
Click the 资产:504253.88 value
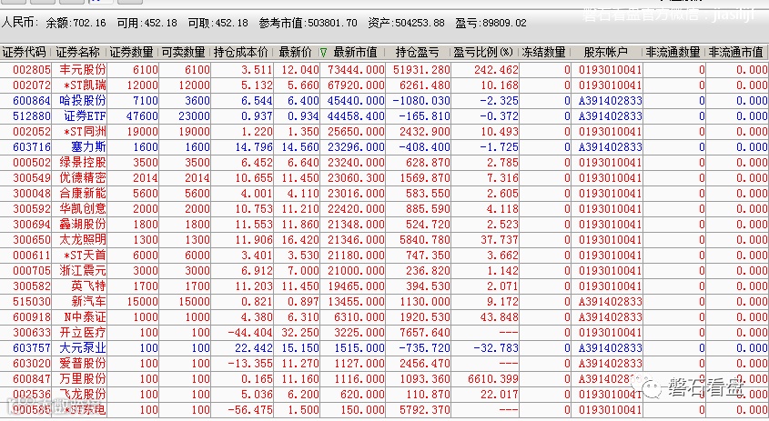406,23
